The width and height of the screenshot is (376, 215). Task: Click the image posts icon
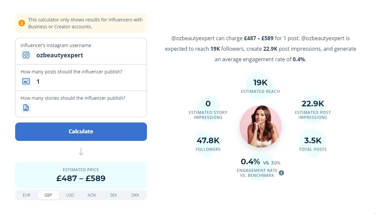coord(26,82)
